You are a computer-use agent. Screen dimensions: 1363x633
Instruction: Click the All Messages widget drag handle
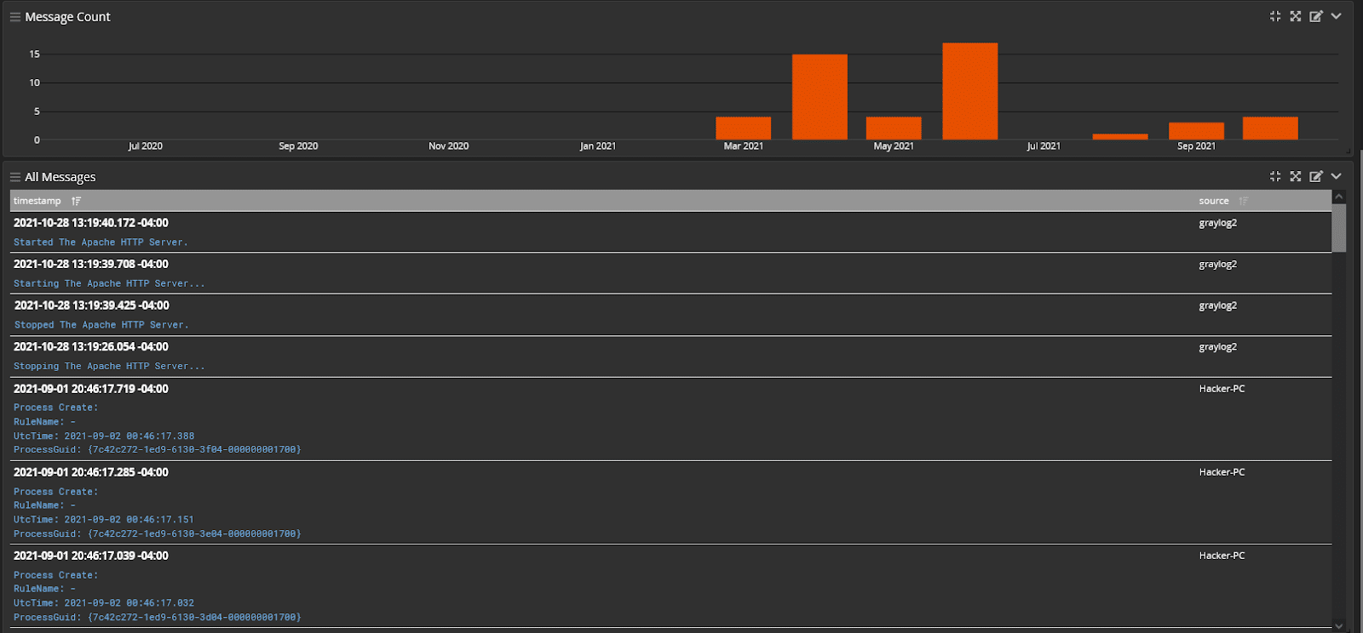[14, 177]
